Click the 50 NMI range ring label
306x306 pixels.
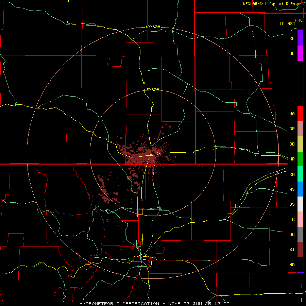153,90
